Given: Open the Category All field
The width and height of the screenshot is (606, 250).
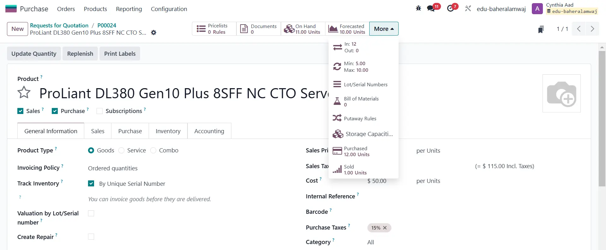Looking at the screenshot, I should pyautogui.click(x=371, y=242).
